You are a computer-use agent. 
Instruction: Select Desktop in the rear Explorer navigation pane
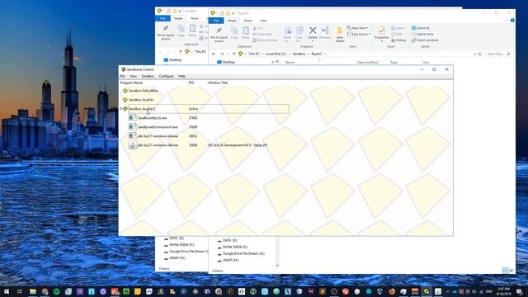pyautogui.click(x=172, y=60)
